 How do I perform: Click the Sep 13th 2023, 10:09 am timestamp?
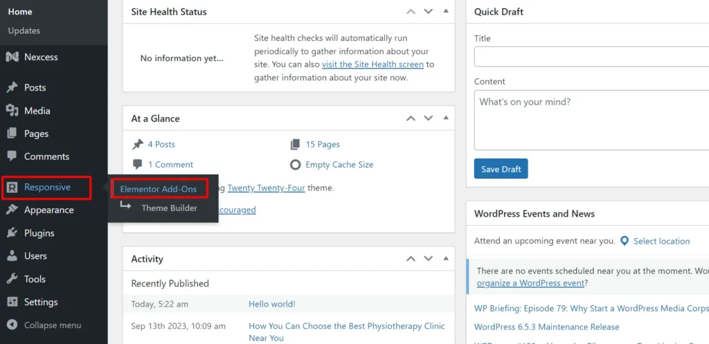[x=178, y=326]
